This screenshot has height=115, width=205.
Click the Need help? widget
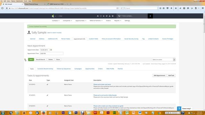click(184, 109)
